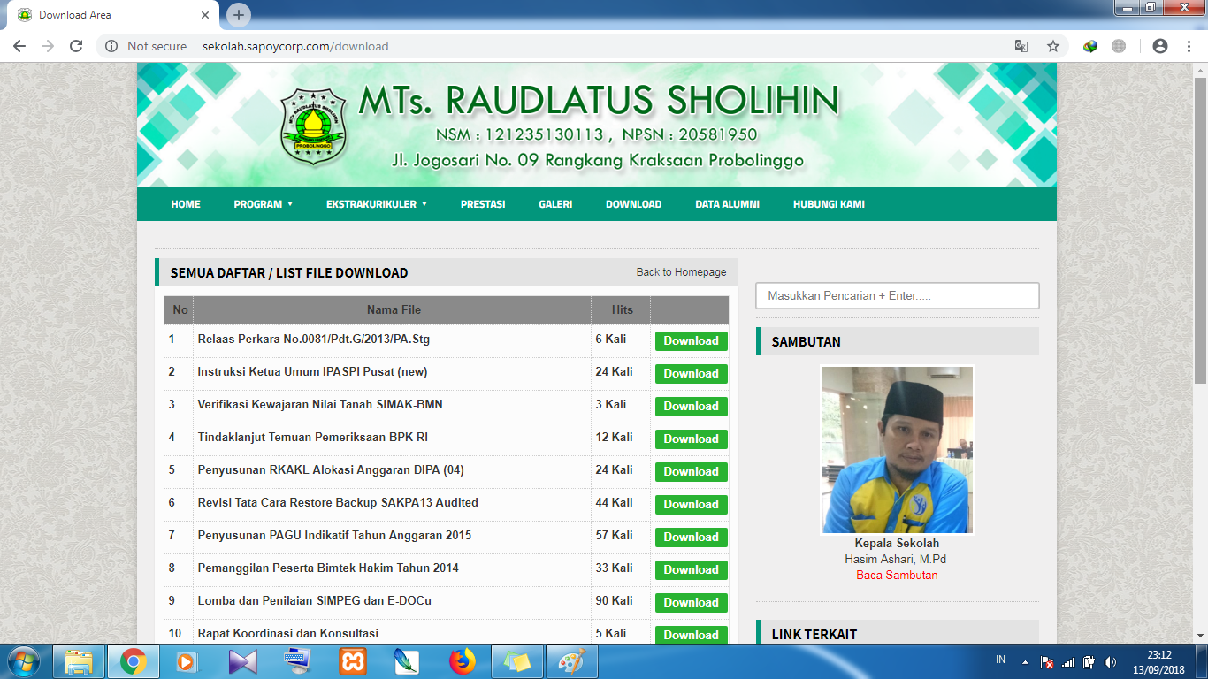Image resolution: width=1208 pixels, height=679 pixels.
Task: Open the Chrome profile avatar icon
Action: point(1160,46)
